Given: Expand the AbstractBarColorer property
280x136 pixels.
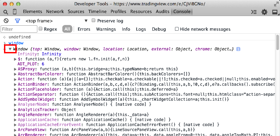Looking at the screenshot, I should (15, 74).
